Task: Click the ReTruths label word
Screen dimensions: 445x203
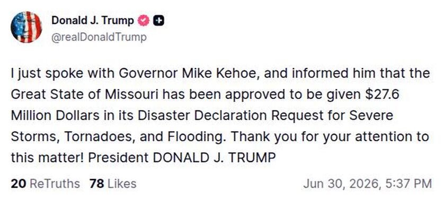Action: tap(55, 184)
